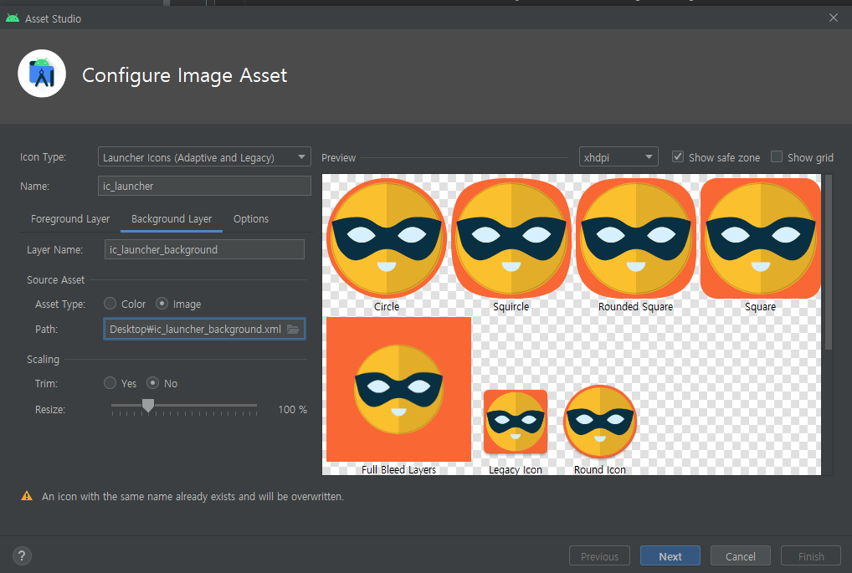Screen dimensions: 852x573
Task: Open folder browse icon in Path field
Action: [293, 329]
